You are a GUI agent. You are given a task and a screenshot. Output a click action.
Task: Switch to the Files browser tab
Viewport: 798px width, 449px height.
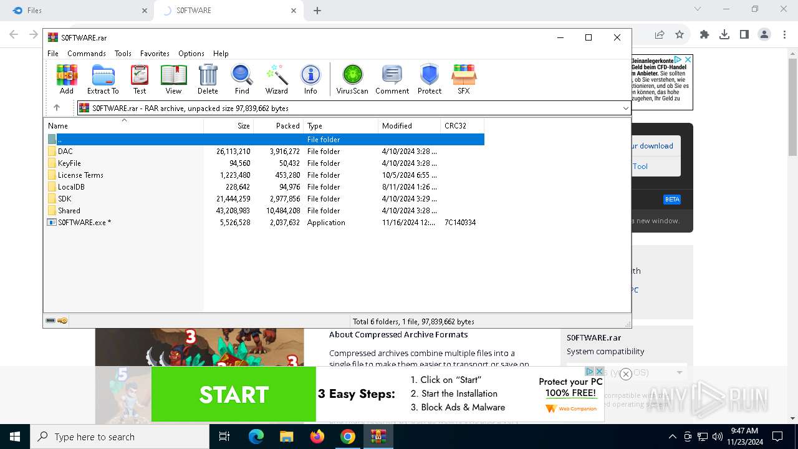79,11
